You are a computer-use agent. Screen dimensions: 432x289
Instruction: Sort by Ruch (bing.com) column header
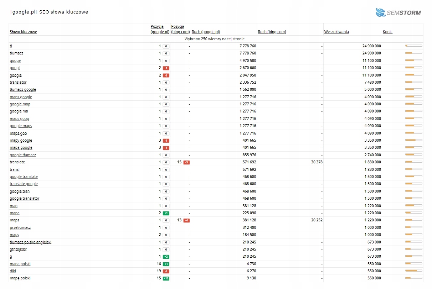click(272, 32)
